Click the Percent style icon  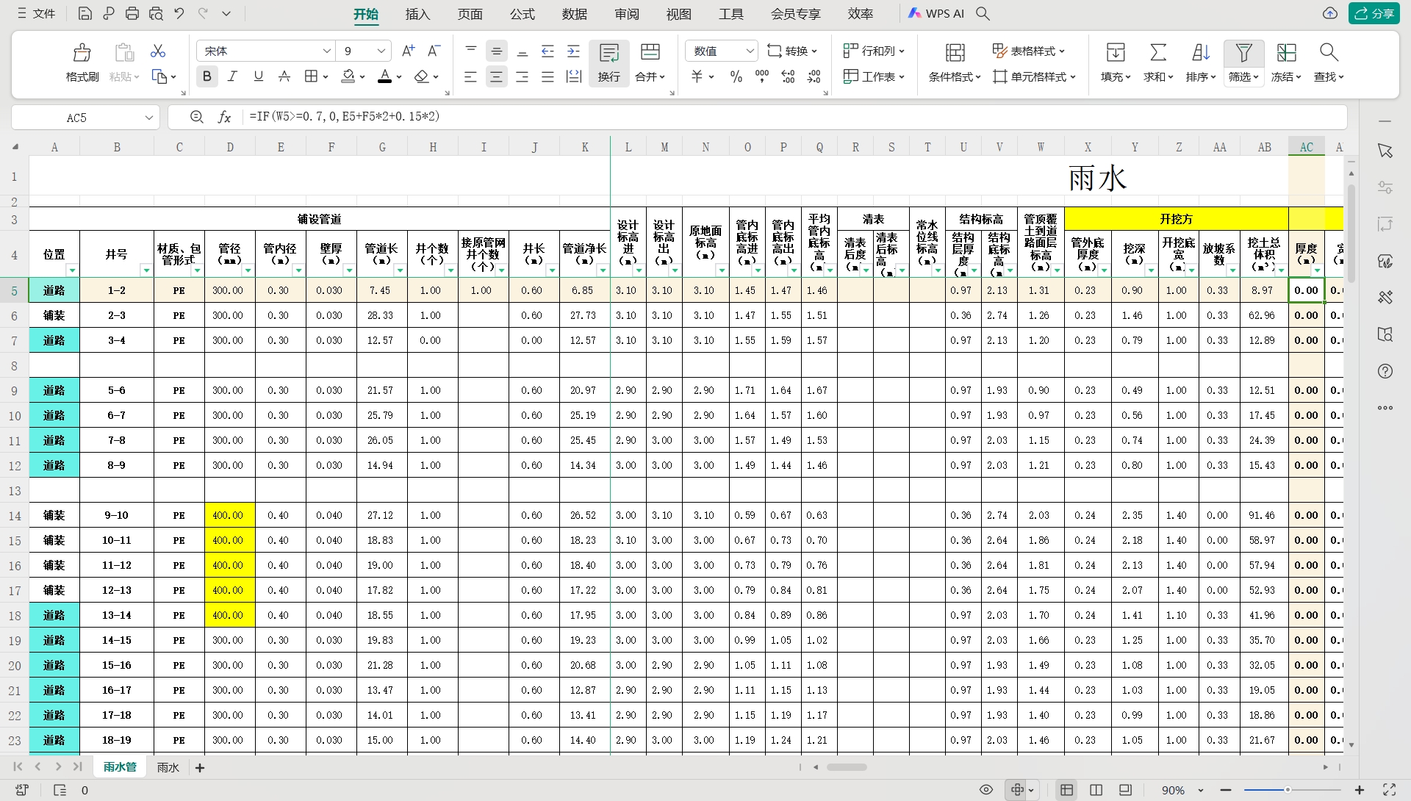point(736,76)
